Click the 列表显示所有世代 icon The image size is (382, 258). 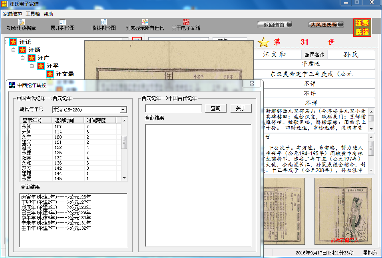[144, 23]
